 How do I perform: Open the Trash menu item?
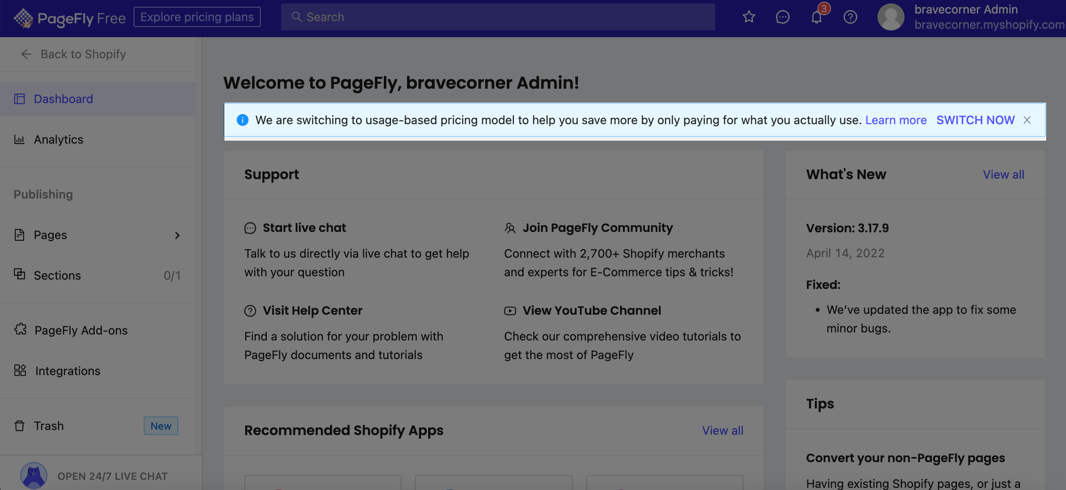point(98,426)
